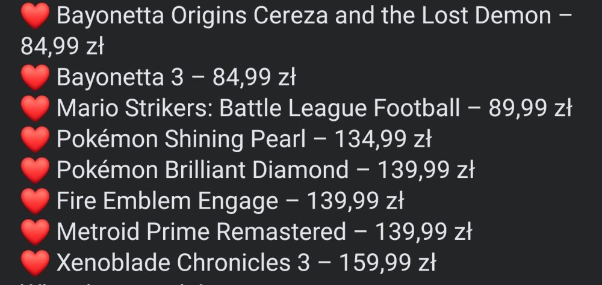Click the Fire Emblem Engage title

click(167, 200)
